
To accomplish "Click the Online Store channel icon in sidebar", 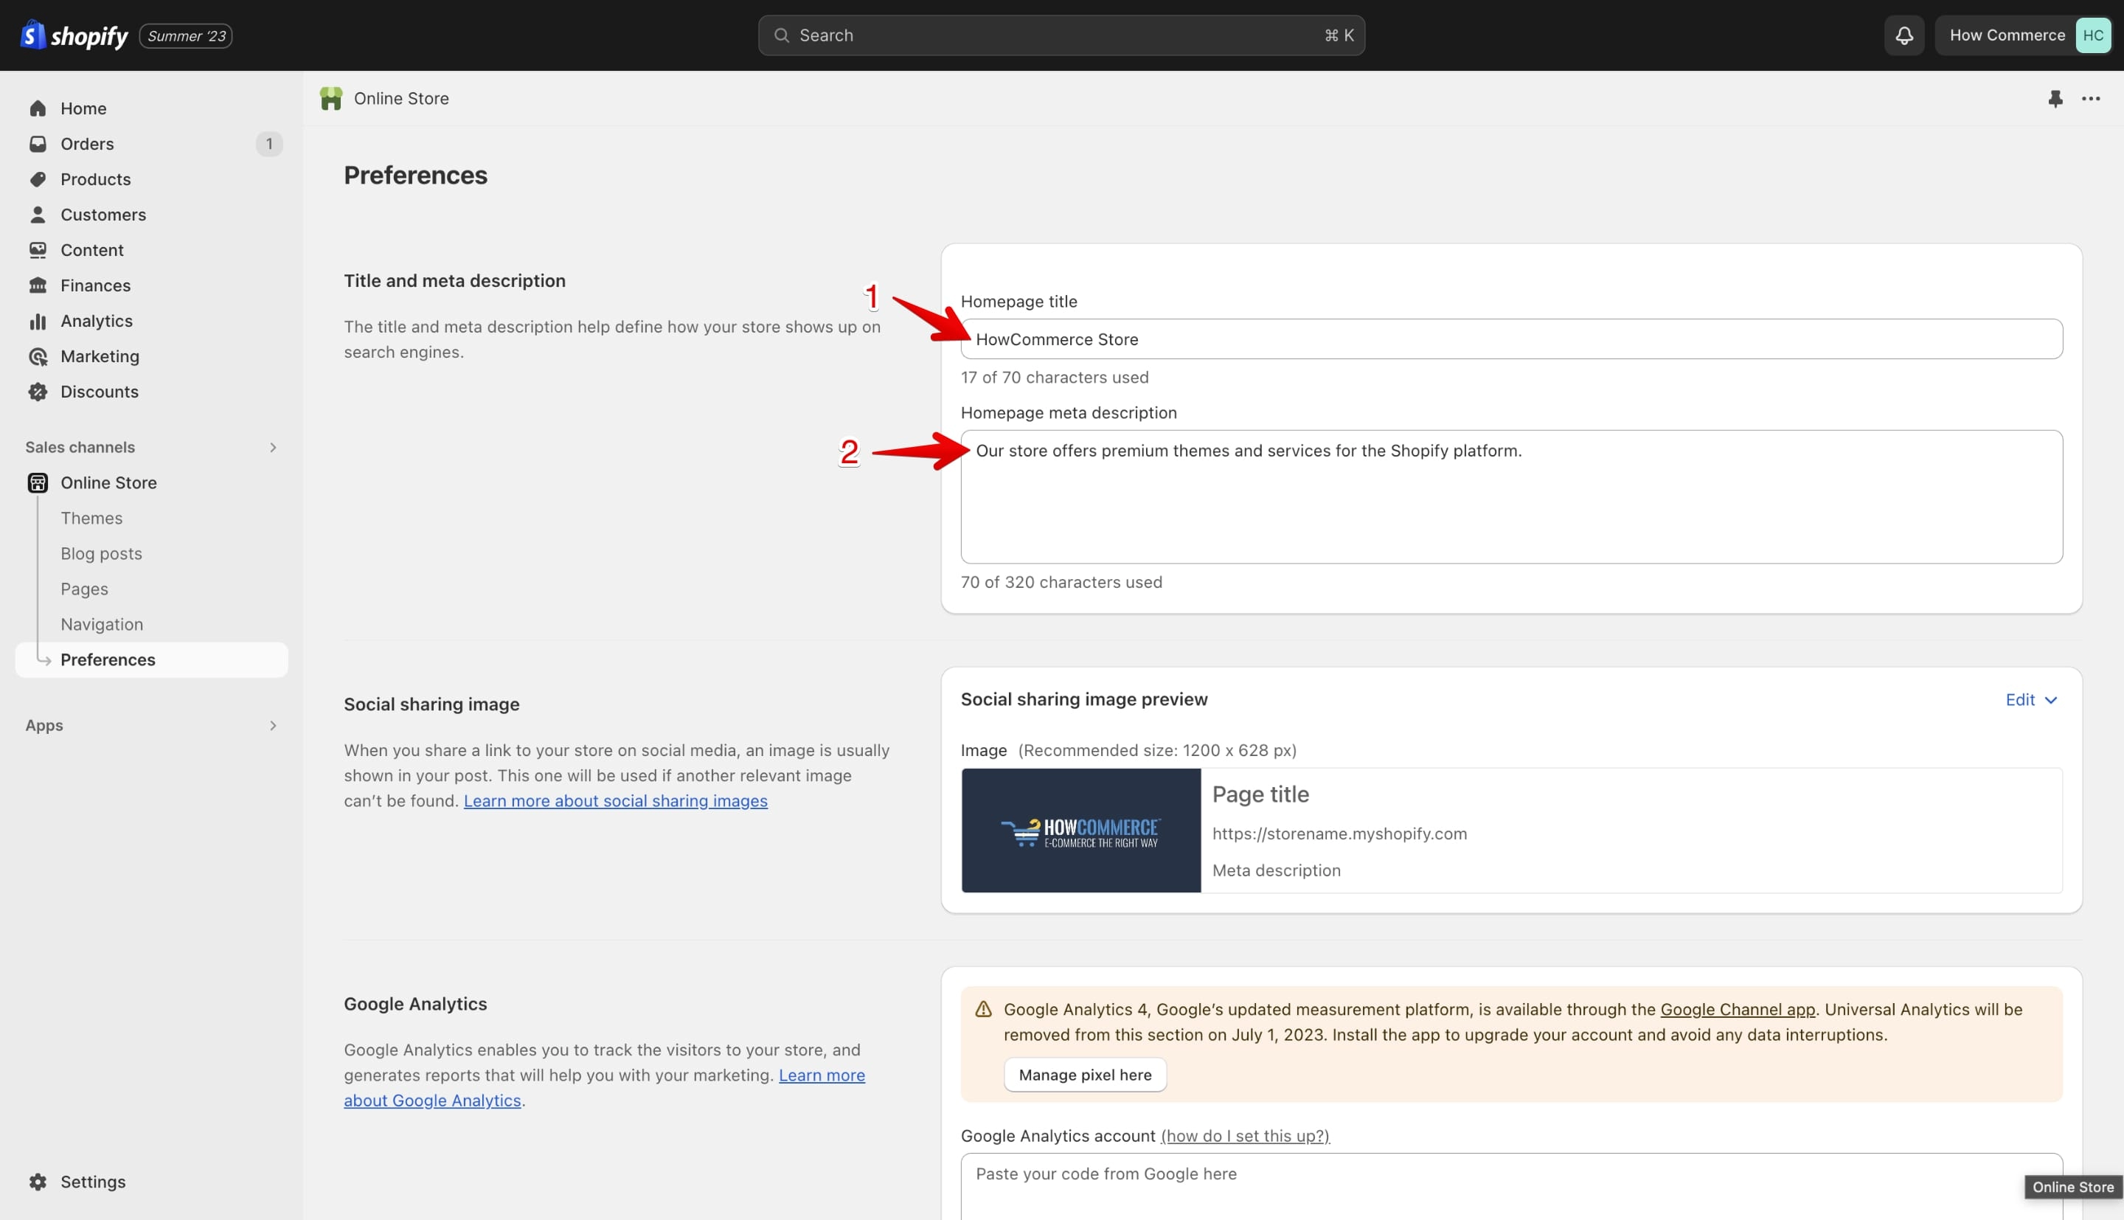I will (38, 482).
